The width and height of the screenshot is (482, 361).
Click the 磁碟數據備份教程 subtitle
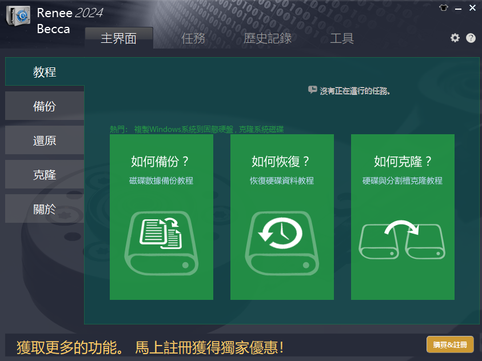[161, 181]
